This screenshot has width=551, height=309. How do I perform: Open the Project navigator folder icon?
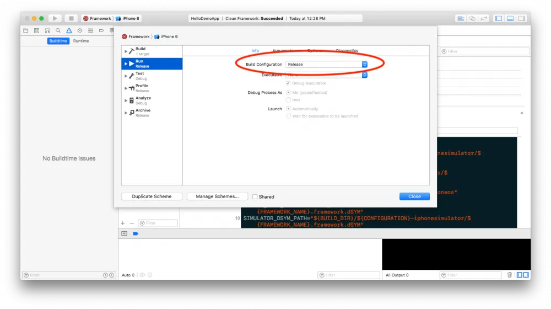coord(26,30)
